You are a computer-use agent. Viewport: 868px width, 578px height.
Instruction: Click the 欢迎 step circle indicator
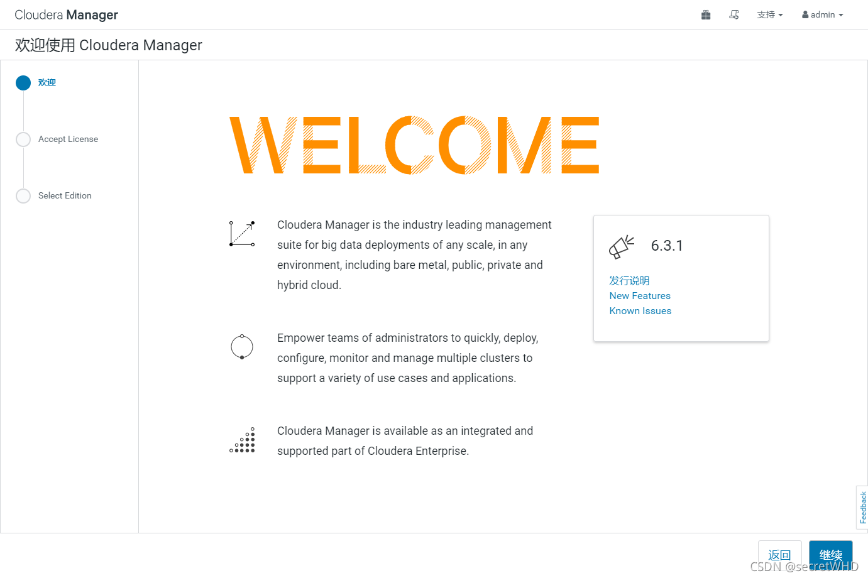[x=23, y=83]
